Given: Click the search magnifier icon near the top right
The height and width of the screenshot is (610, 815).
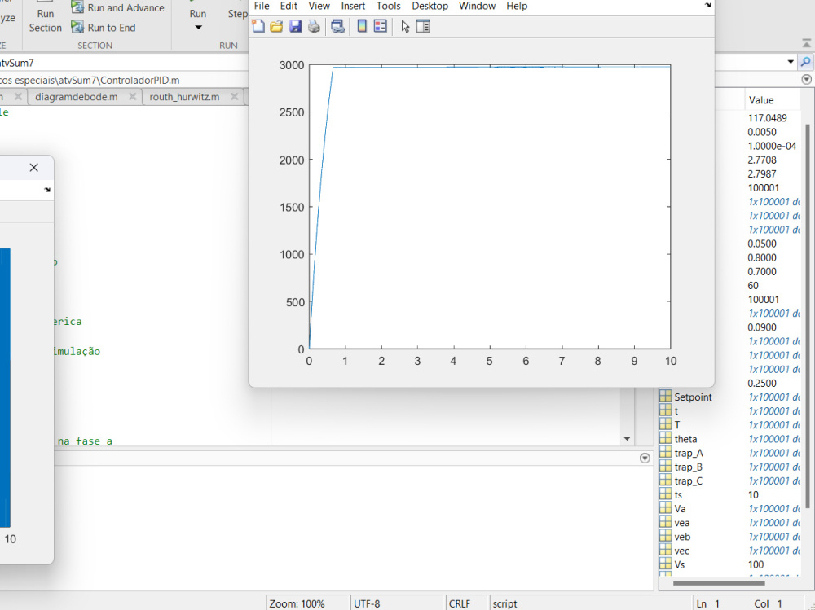Looking at the screenshot, I should [x=805, y=62].
